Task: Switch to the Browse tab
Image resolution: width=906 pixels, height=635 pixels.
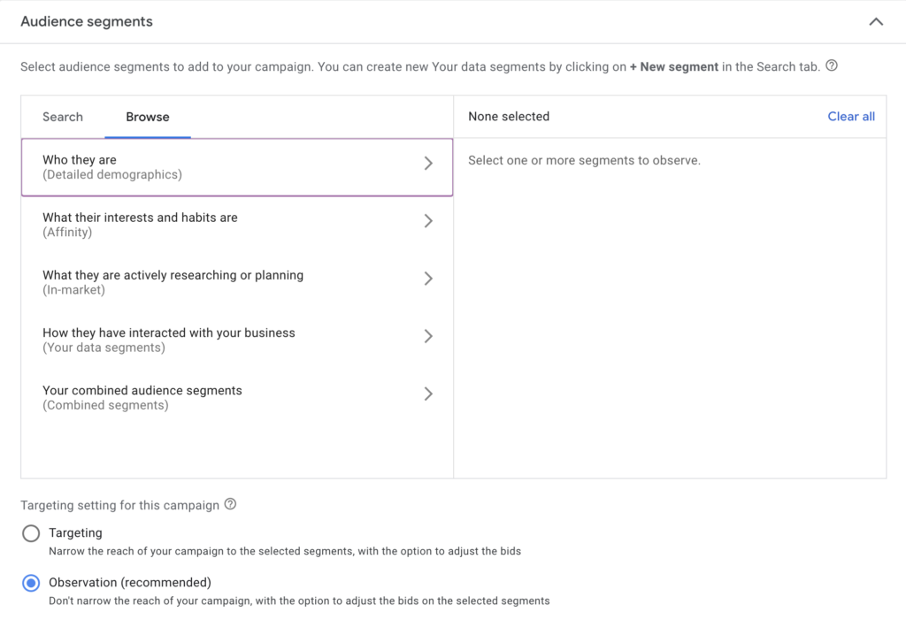Action: coord(147,117)
